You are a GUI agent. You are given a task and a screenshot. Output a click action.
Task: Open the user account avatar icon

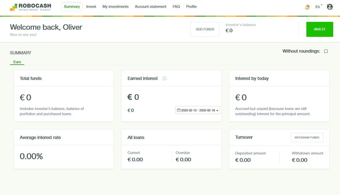(329, 7)
